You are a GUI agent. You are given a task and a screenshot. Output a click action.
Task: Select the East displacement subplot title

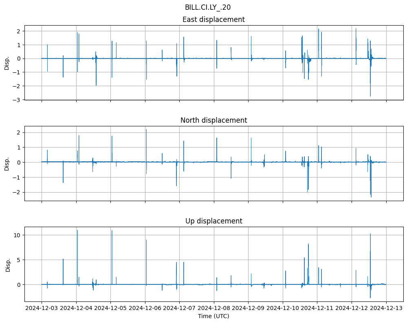point(213,20)
